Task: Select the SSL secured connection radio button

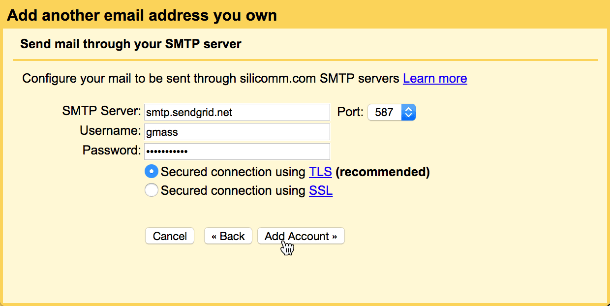Action: coord(152,190)
